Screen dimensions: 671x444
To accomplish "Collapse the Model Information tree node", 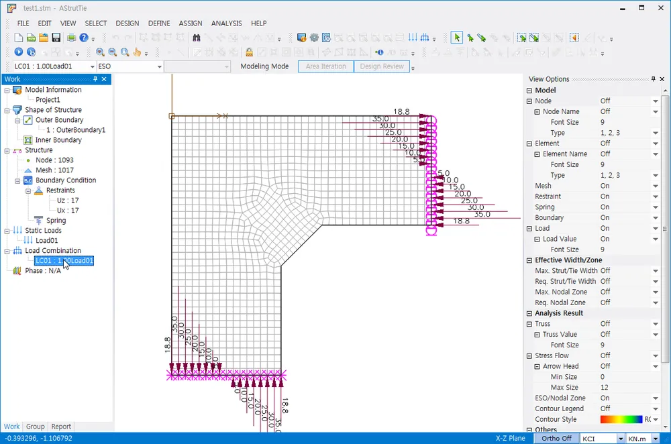I will pos(7,91).
